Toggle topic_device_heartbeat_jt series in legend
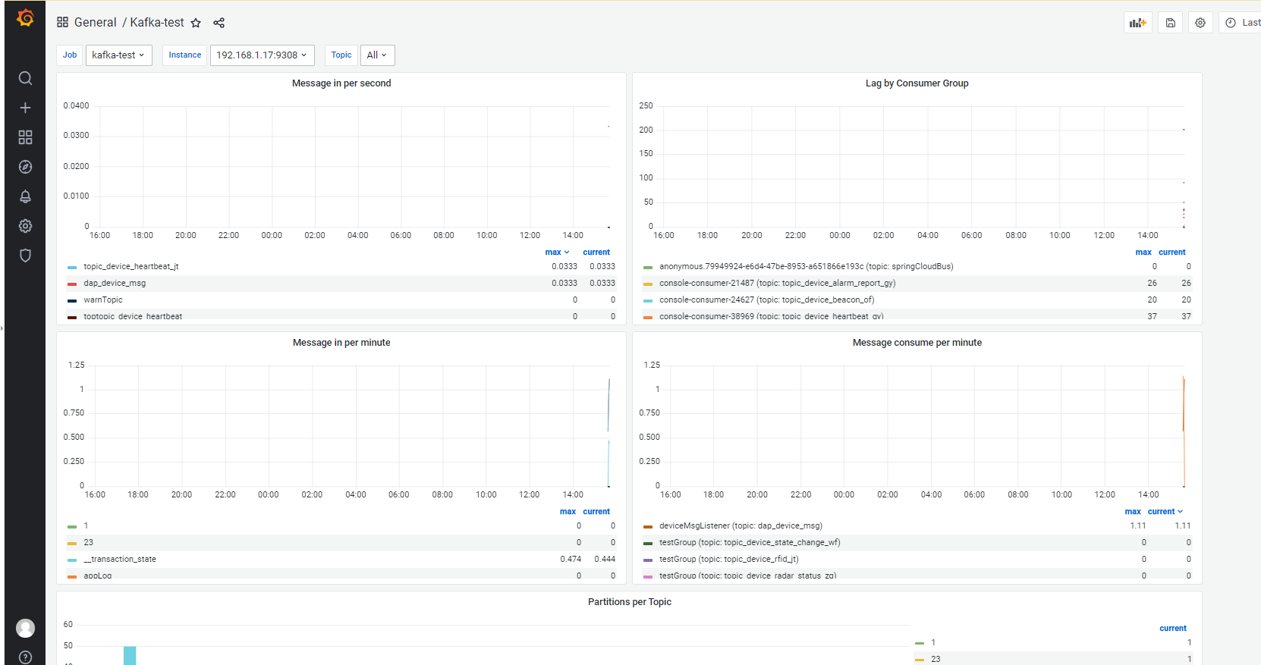1261x665 pixels. [x=131, y=267]
